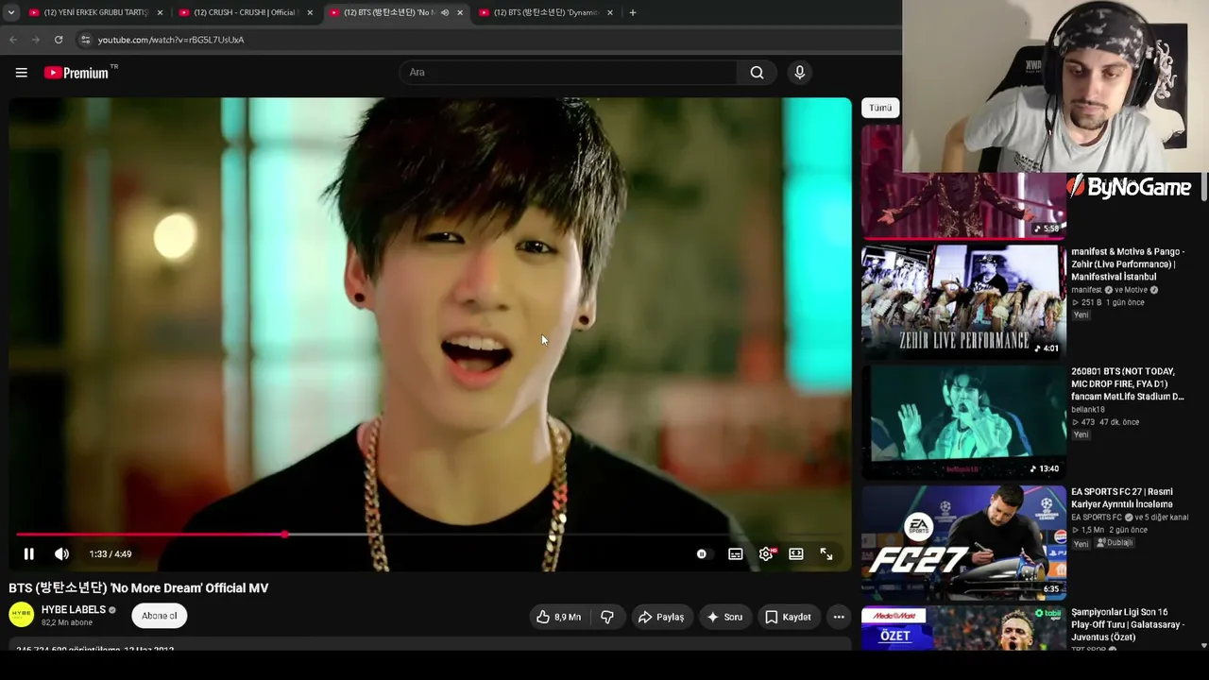
Task: Click the playhead scrubber dot
Action: tap(284, 535)
